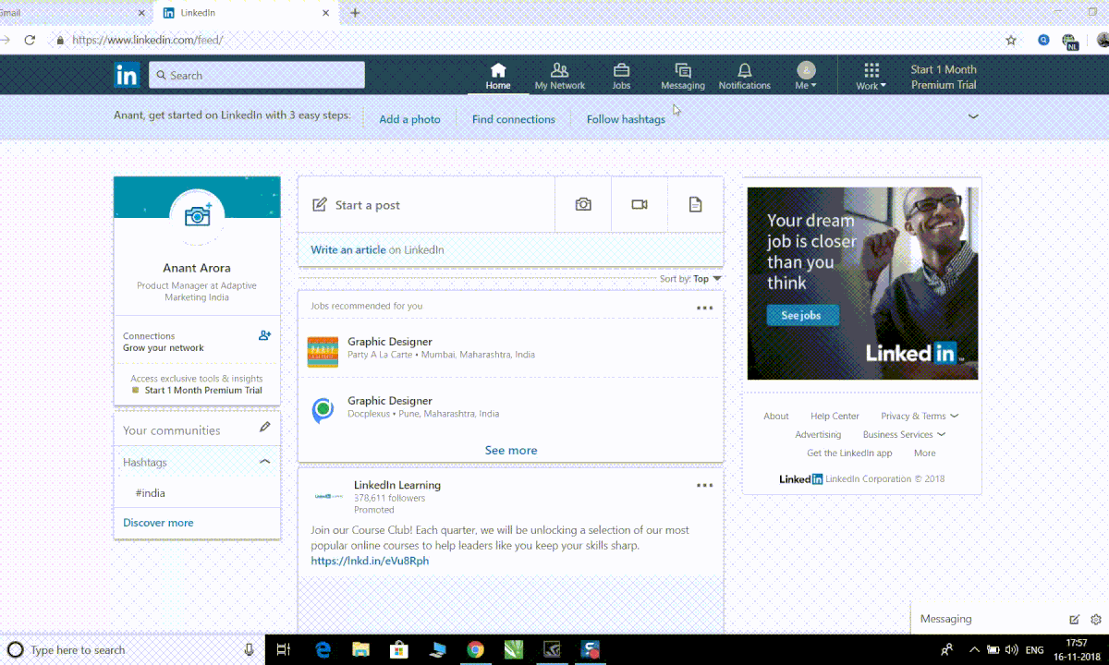1109x665 pixels.
Task: Open the Jobs briefcase icon
Action: click(x=621, y=70)
